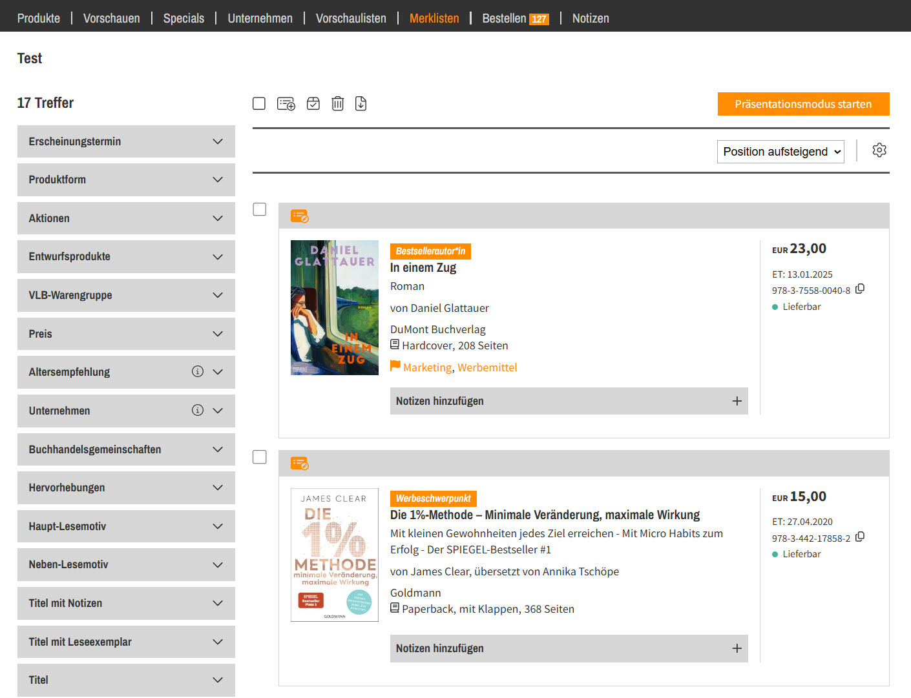The width and height of the screenshot is (911, 698).
Task: Tick the select-all checkbox in toolbar
Action: click(259, 103)
